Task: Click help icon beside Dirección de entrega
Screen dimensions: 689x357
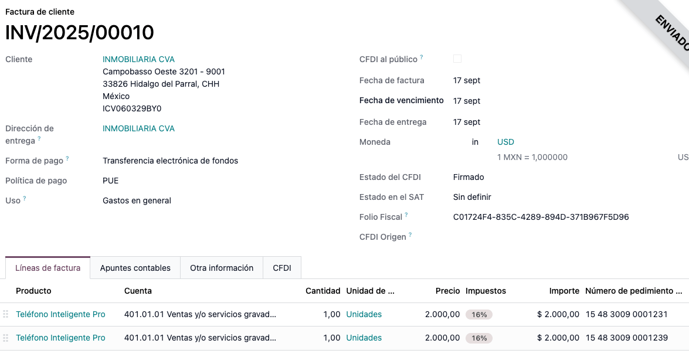Action: pyautogui.click(x=39, y=139)
